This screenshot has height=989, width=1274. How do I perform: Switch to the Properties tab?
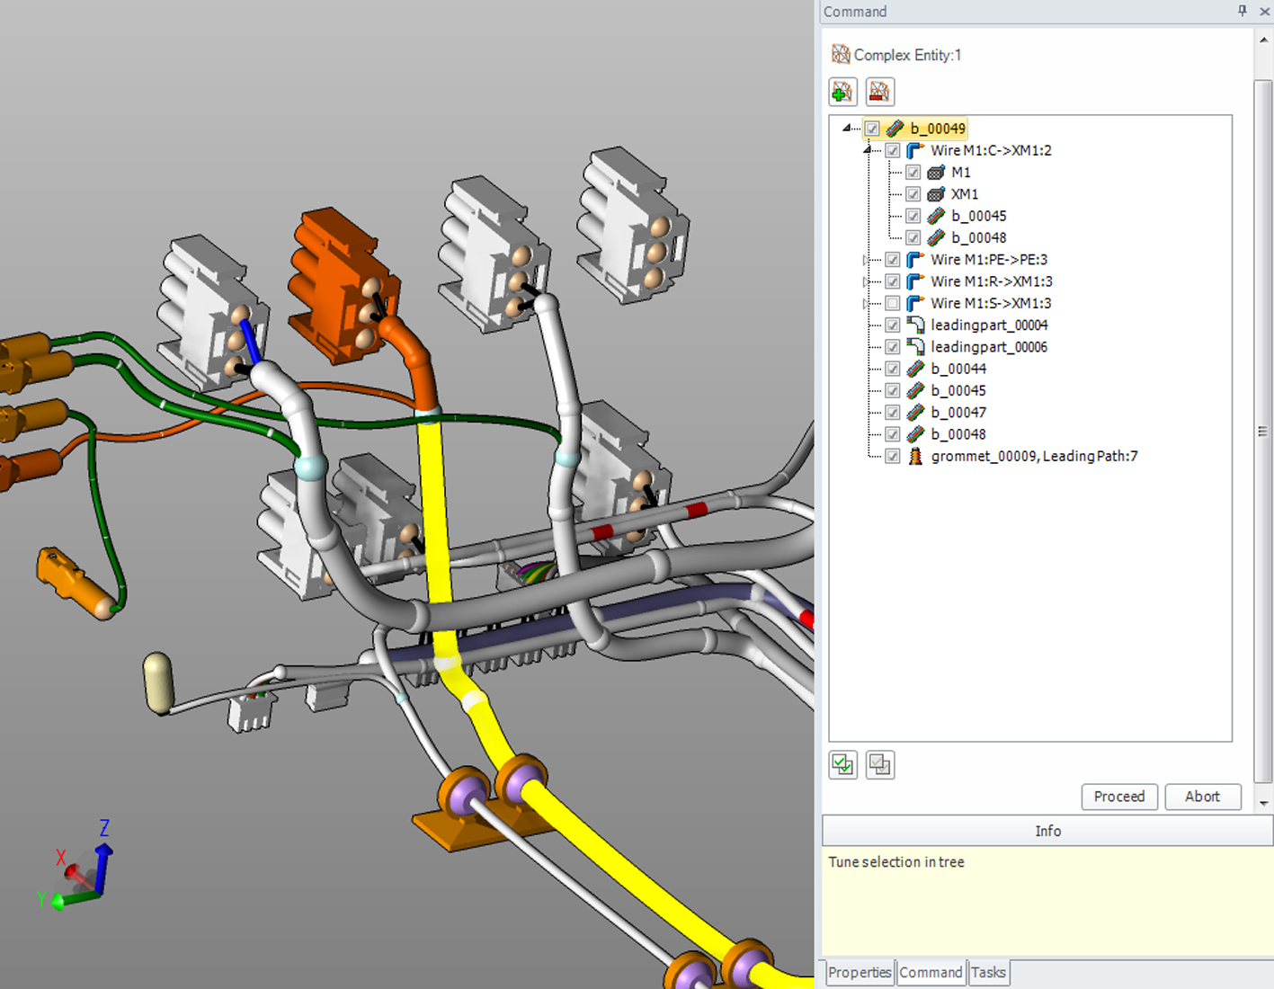pyautogui.click(x=859, y=973)
